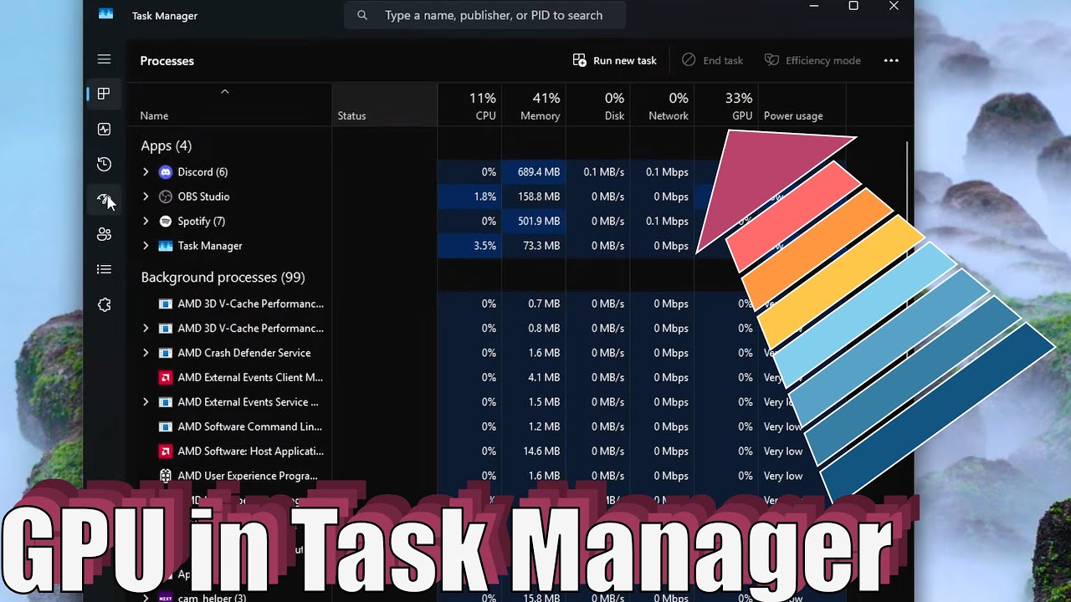Click the Discord app icon
Viewport: 1071px width, 602px height.
click(x=166, y=172)
